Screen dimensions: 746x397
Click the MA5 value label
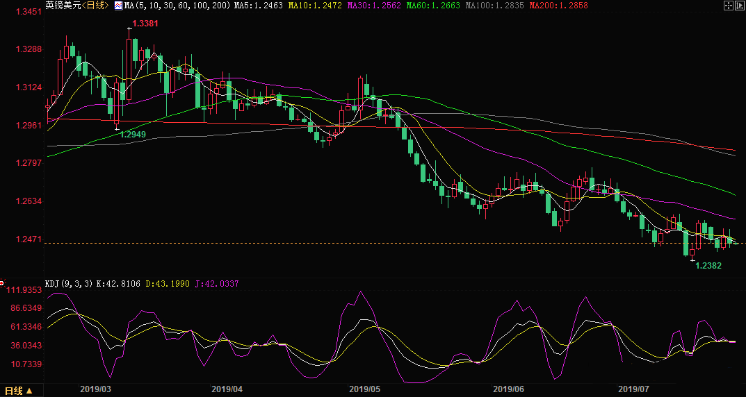click(x=257, y=6)
